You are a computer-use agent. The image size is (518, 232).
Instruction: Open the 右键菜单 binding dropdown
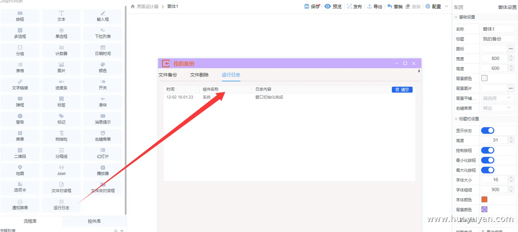[x=498, y=108]
